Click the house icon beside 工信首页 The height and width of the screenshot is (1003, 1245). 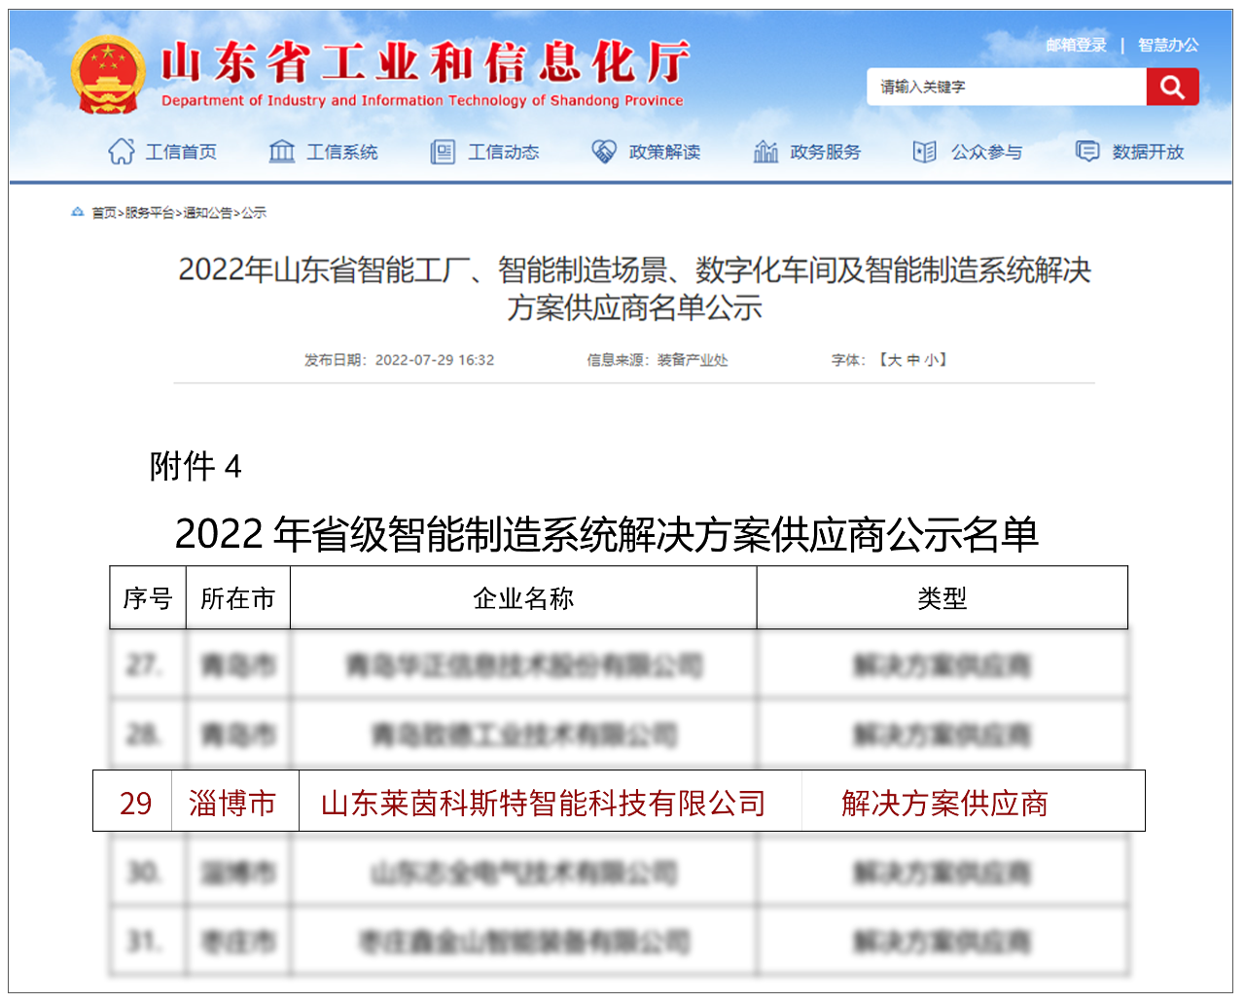coord(122,152)
